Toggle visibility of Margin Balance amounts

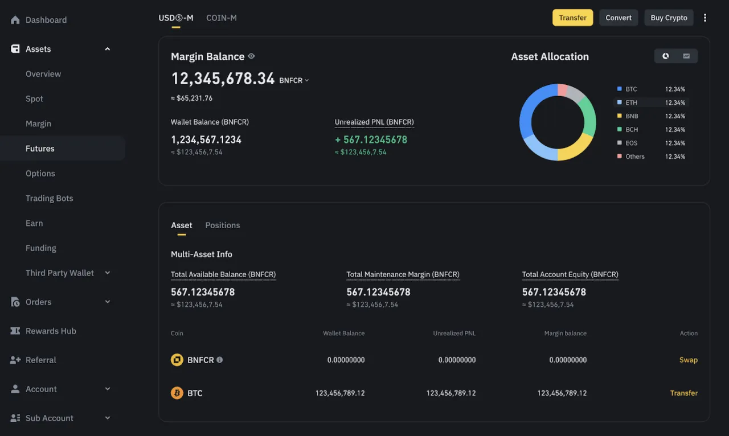[251, 56]
